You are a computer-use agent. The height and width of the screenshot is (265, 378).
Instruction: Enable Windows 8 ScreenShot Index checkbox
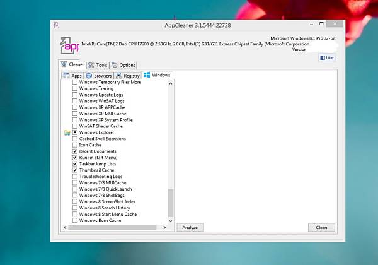pos(75,201)
